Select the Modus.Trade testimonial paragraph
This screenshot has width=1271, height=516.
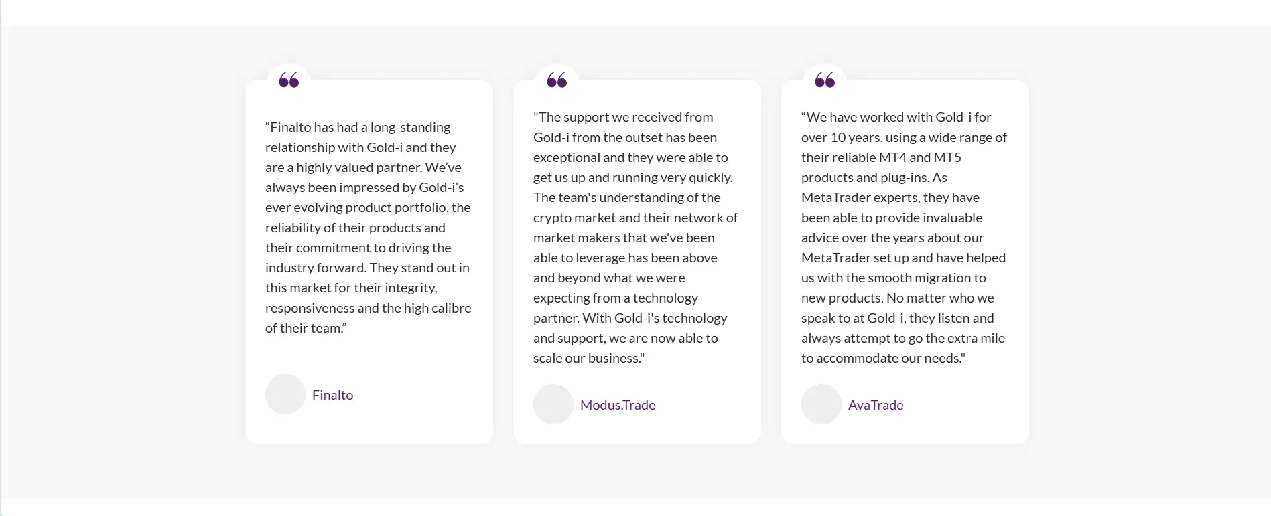637,238
